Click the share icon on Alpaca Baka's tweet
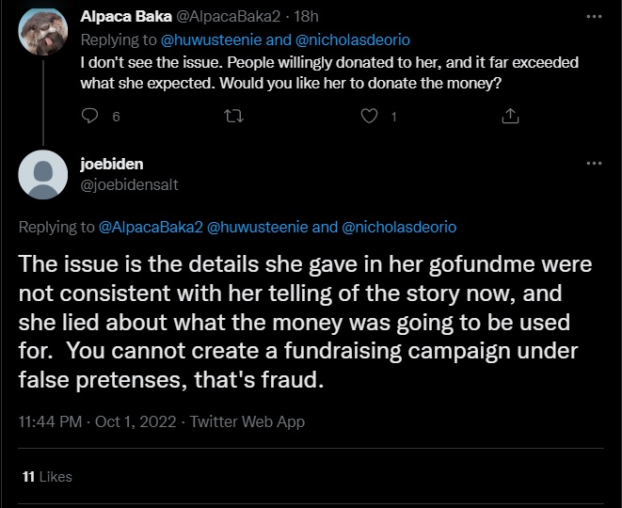Image resolution: width=622 pixels, height=508 pixels. click(510, 117)
